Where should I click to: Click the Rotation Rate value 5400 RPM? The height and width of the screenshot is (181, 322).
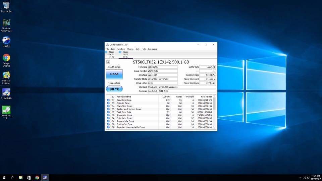(208, 75)
